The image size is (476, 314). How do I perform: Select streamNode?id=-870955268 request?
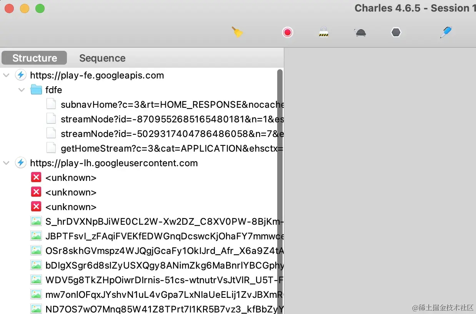click(172, 119)
